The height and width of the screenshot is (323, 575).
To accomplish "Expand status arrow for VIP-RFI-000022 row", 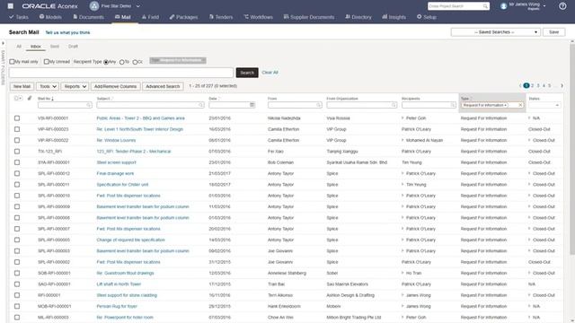I will pos(529,140).
